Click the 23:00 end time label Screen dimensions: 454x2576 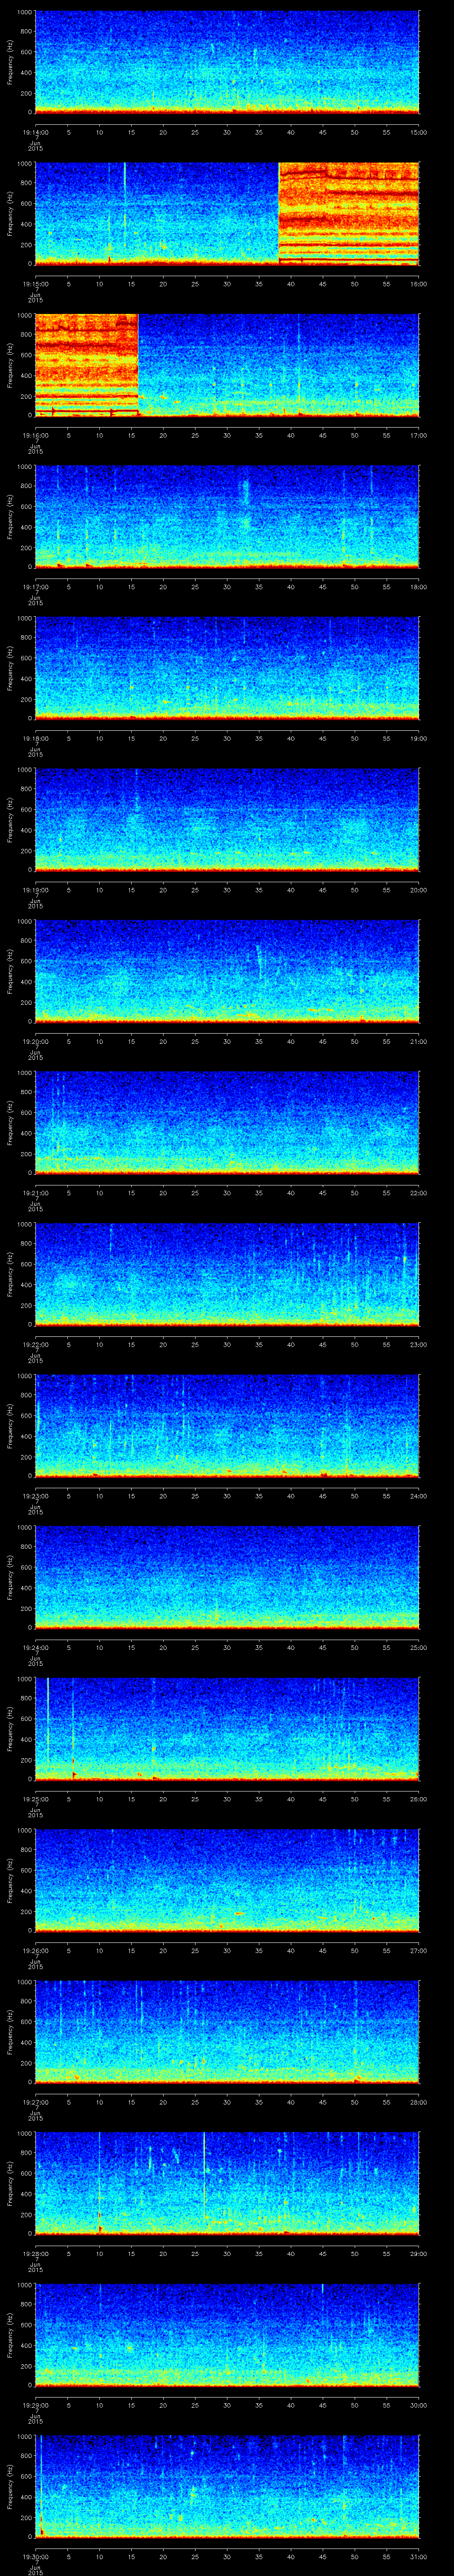click(418, 1344)
